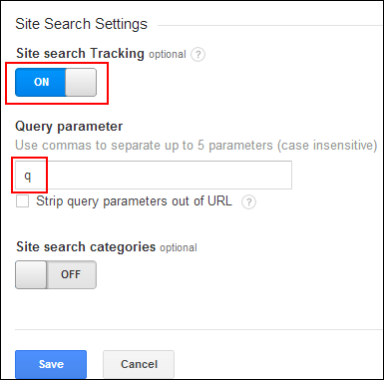Focus the Query parameter text field
Viewport: 384px width, 380px height.
coord(154,176)
